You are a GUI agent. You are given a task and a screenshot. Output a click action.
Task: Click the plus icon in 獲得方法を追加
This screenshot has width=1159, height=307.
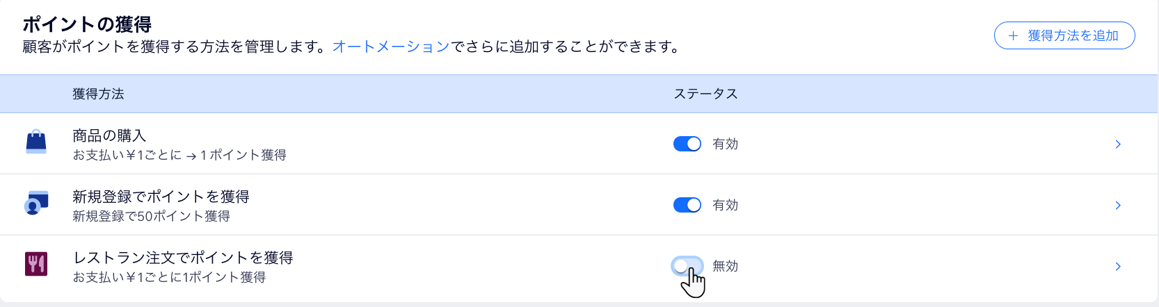click(1013, 36)
